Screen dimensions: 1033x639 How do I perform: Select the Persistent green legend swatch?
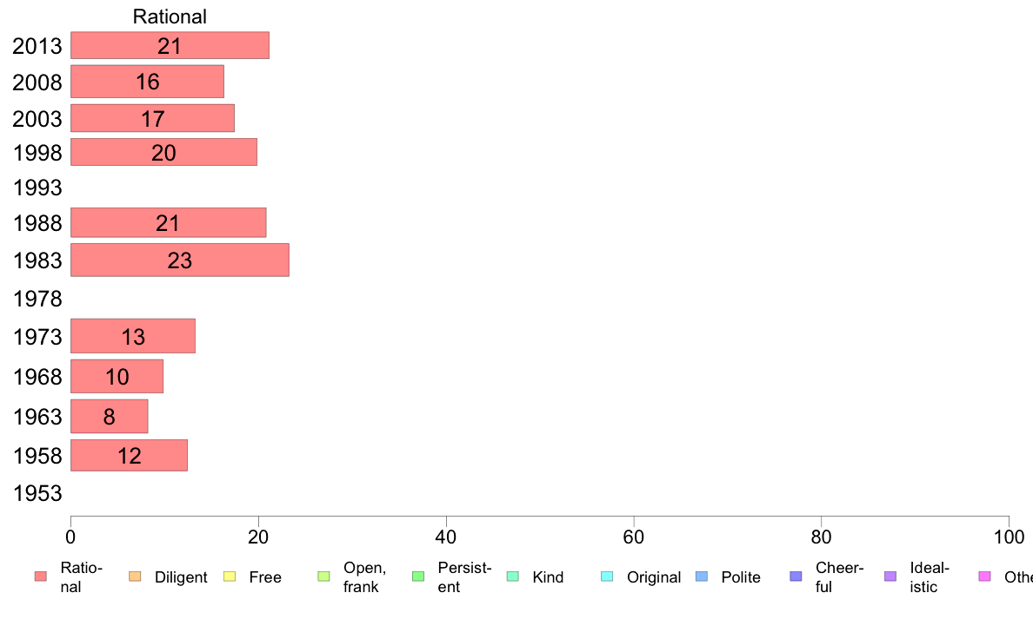click(x=418, y=576)
